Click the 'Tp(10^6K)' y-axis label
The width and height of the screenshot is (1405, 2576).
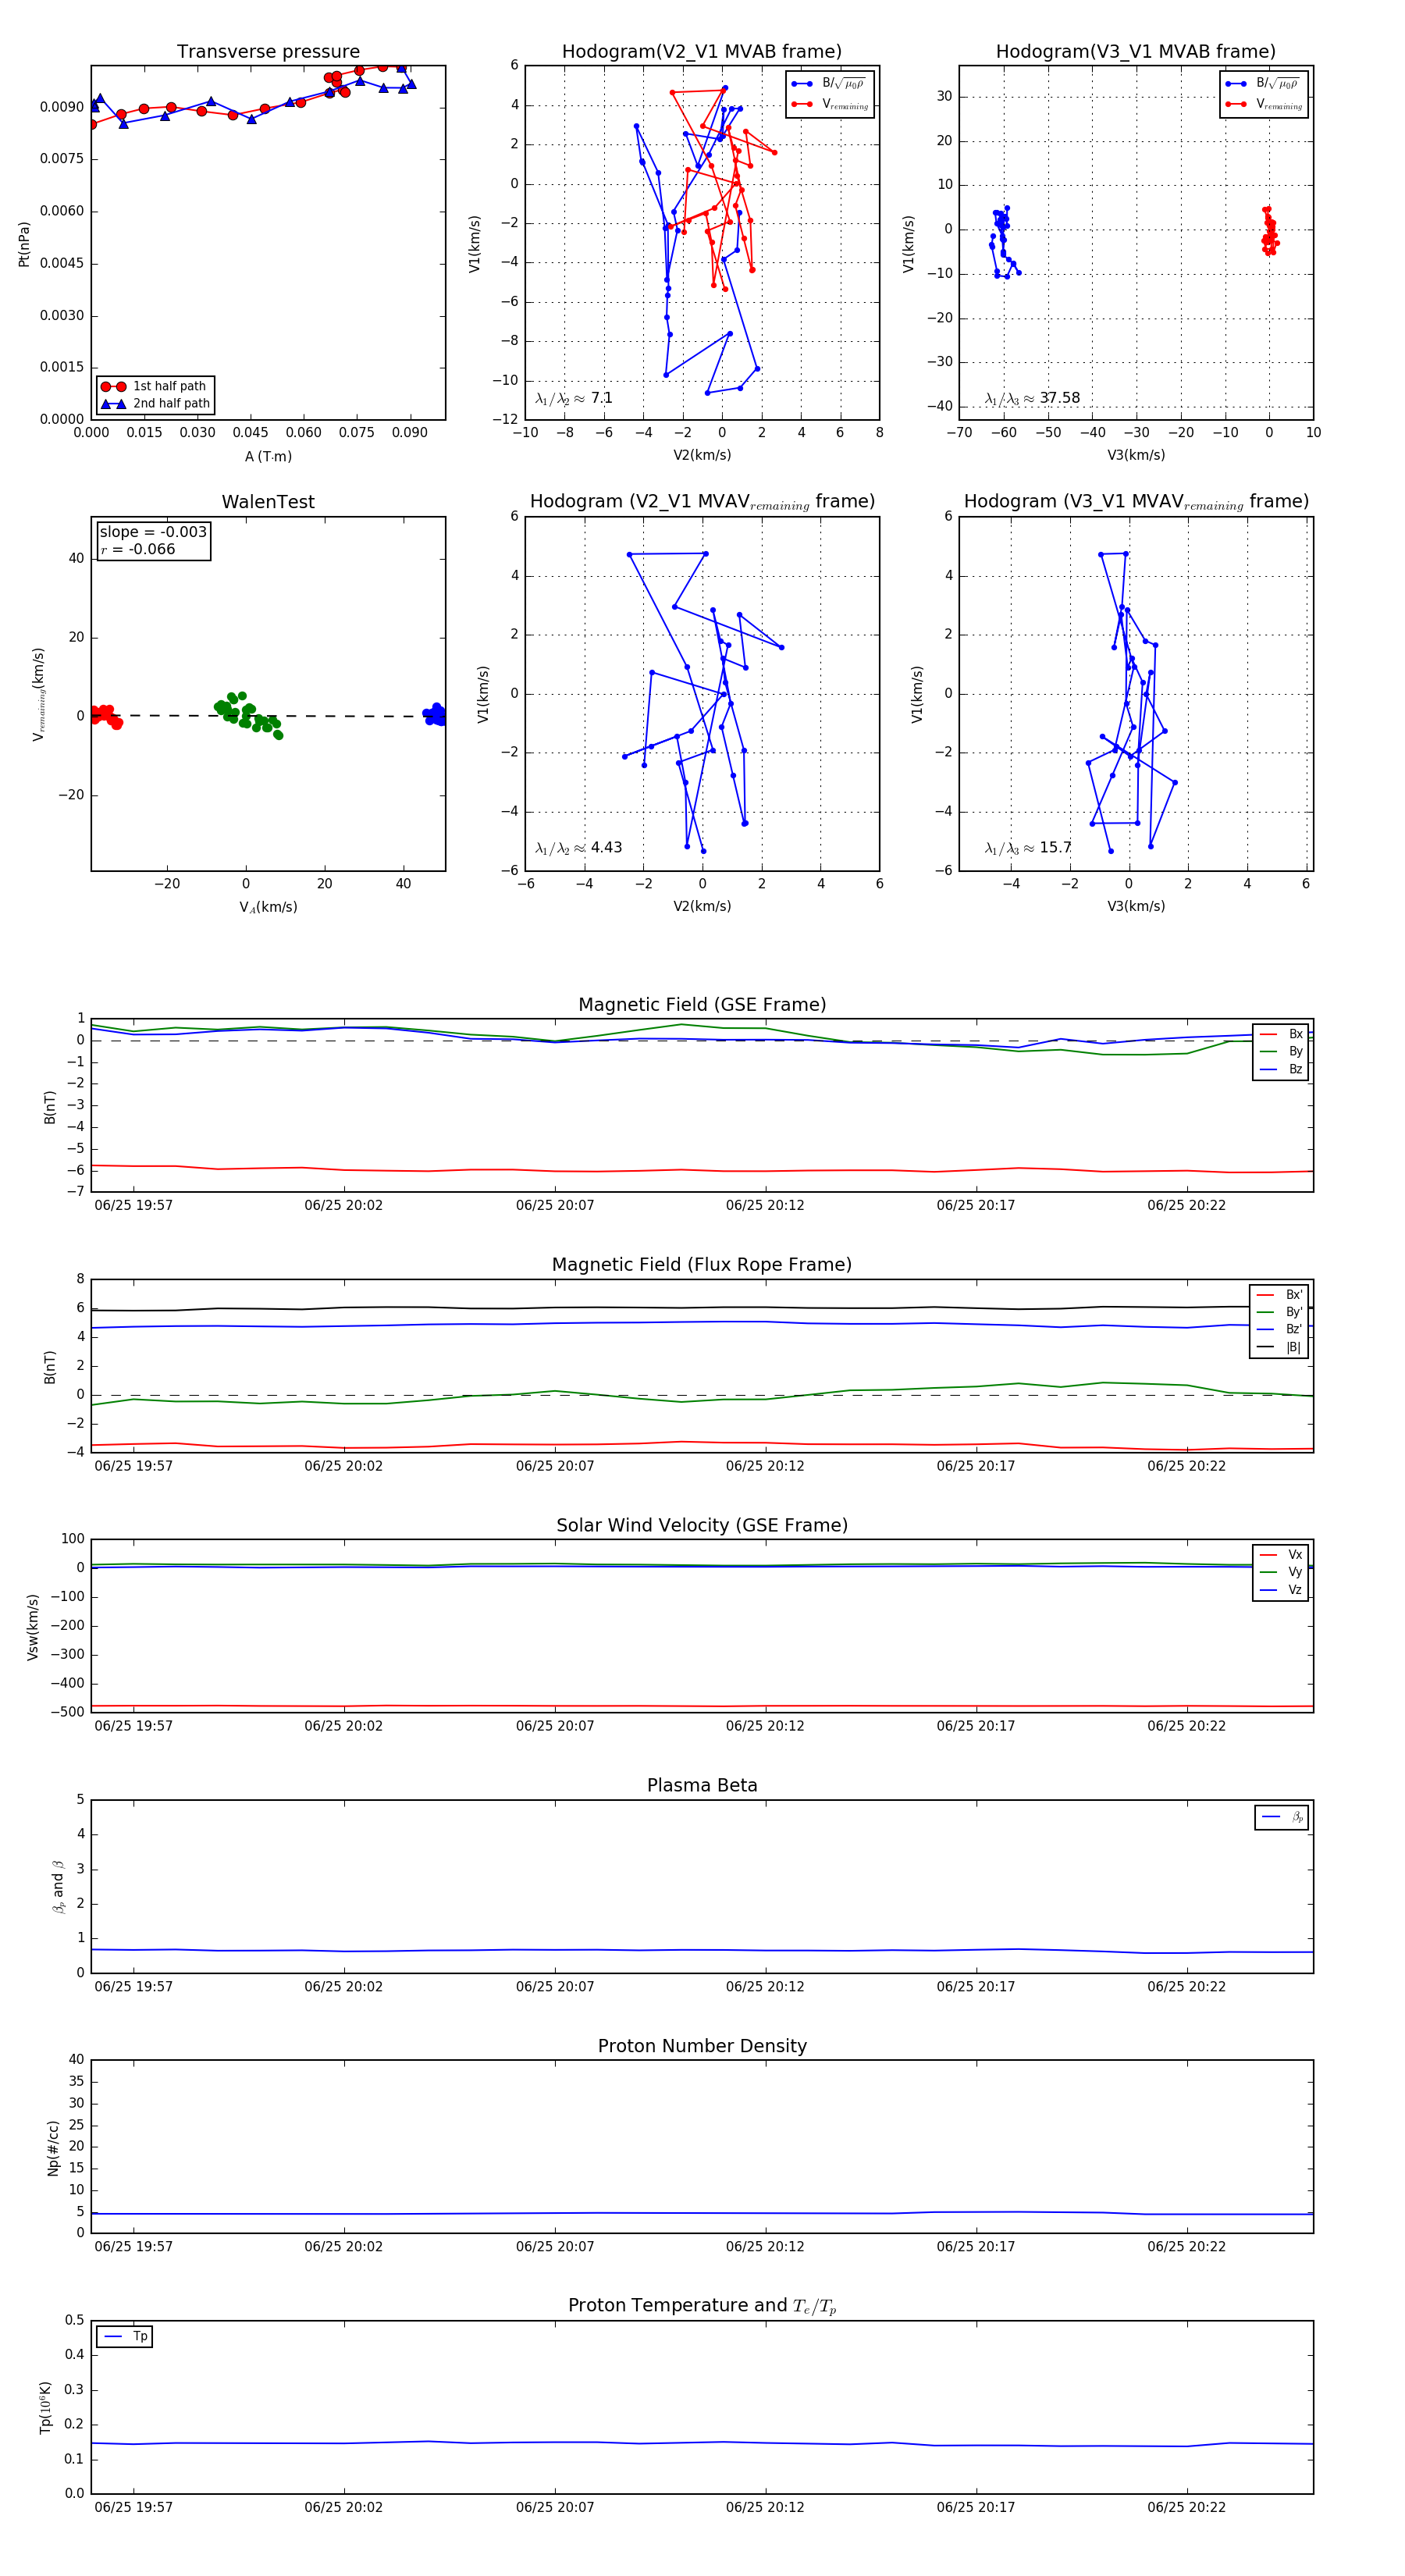coord(46,2407)
